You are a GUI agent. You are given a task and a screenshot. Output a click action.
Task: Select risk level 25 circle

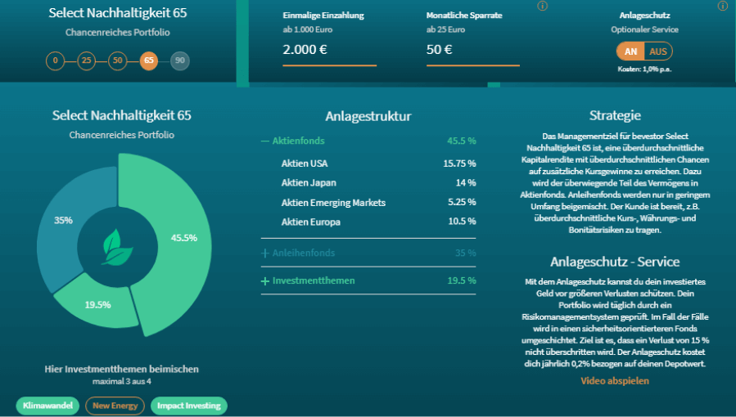[86, 61]
